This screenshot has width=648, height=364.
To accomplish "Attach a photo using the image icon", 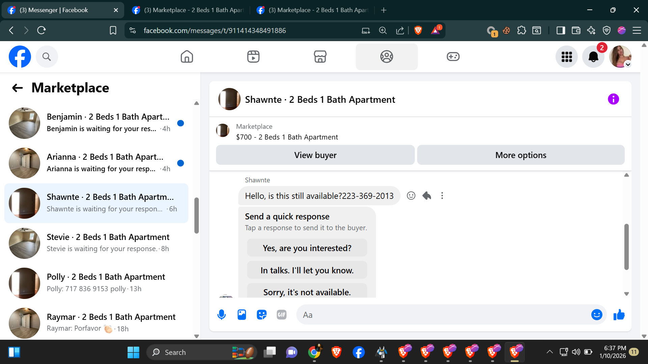I will 242,315.
